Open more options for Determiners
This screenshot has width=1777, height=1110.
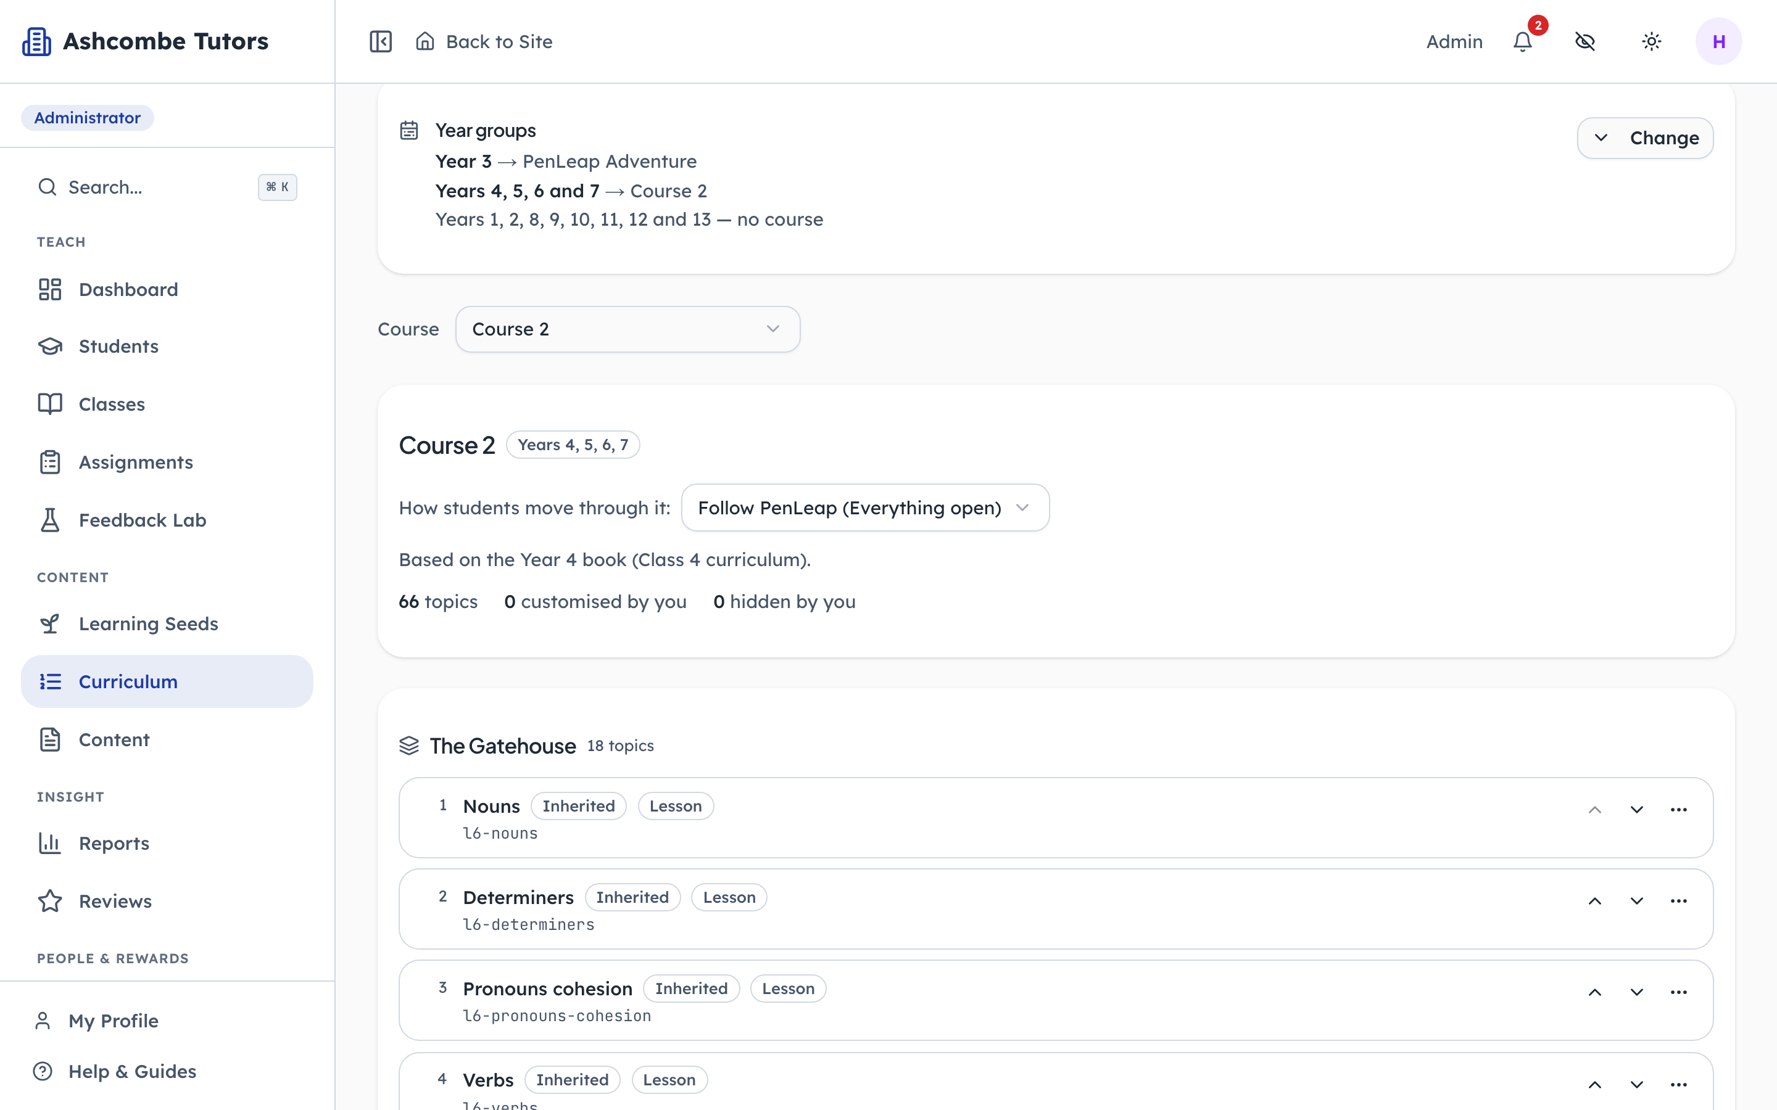pos(1679,901)
